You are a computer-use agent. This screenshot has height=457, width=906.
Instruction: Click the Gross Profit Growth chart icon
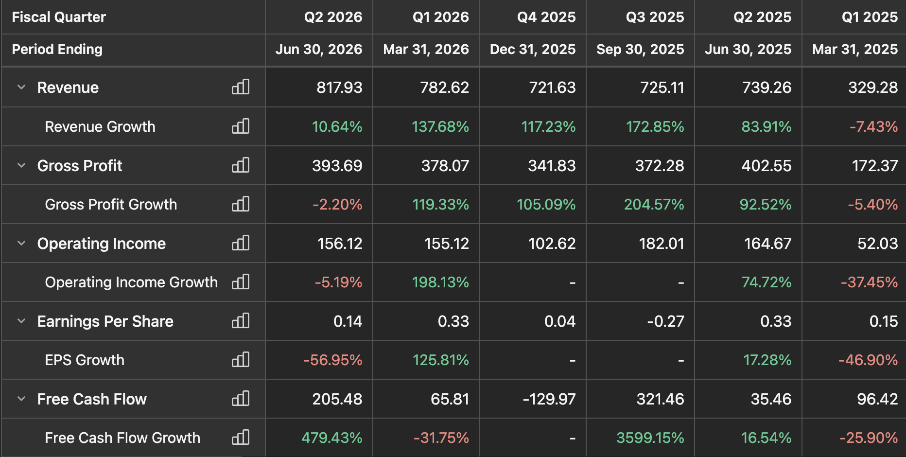pyautogui.click(x=241, y=204)
